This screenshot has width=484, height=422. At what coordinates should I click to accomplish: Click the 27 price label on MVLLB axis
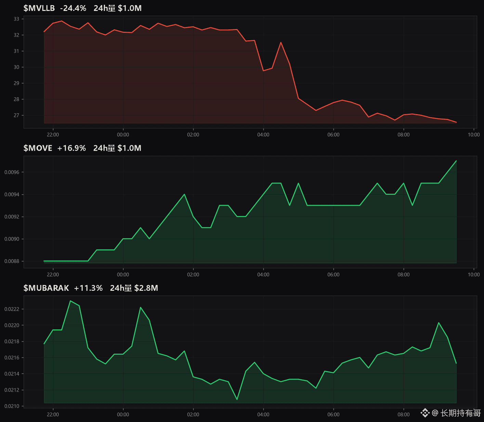coord(16,115)
